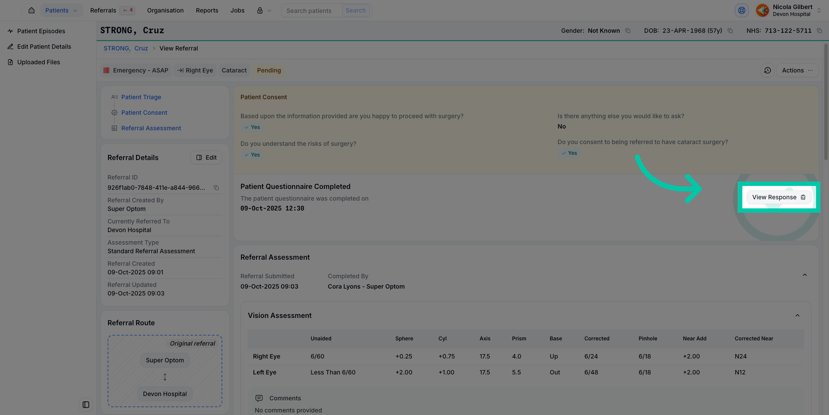
Task: Click the Pending status tag
Action: coord(269,70)
